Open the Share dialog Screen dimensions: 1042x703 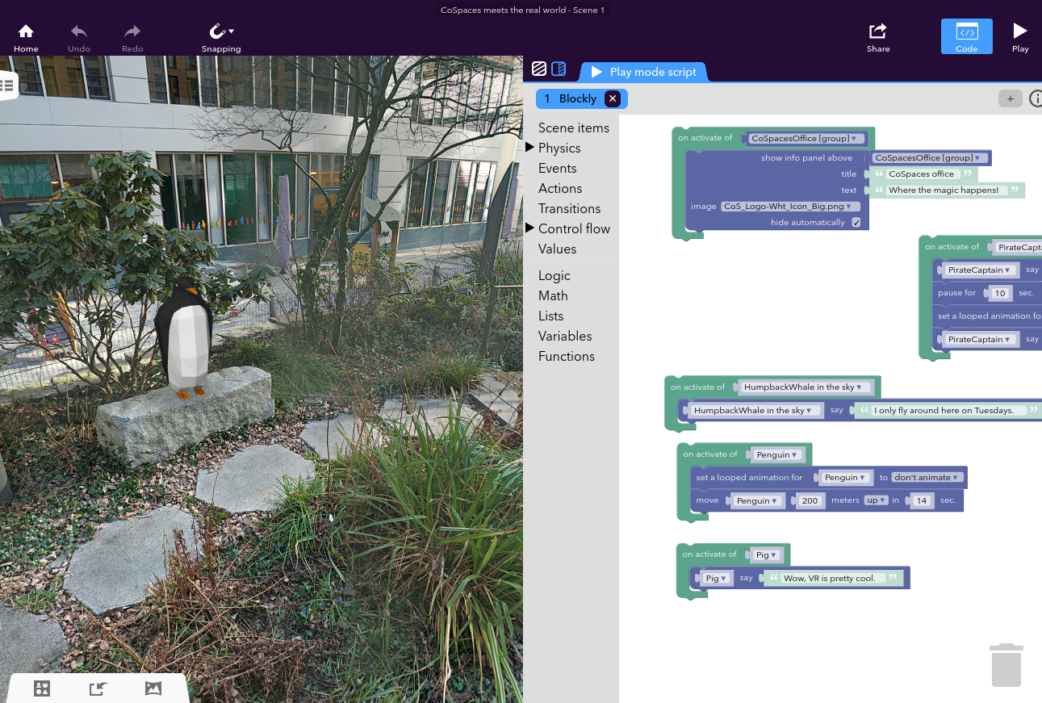point(878,36)
